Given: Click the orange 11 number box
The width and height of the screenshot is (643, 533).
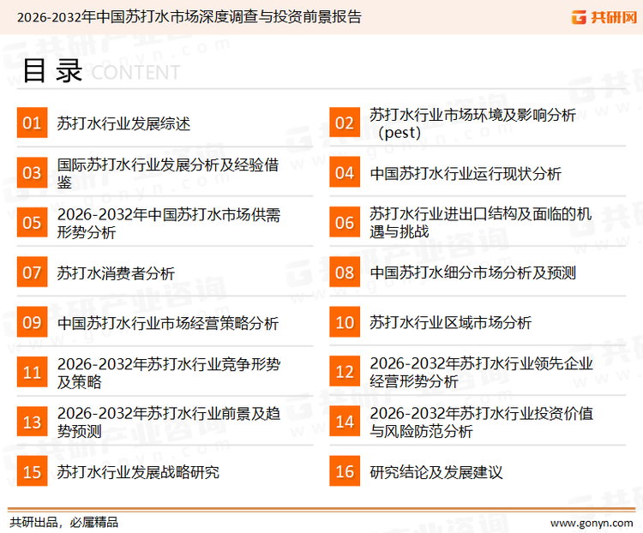Looking at the screenshot, I should pos(32,372).
